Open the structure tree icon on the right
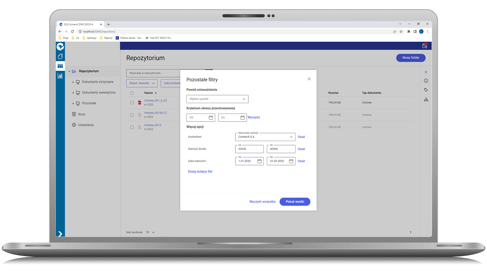Viewport: 487px width, 273px height. (426, 100)
